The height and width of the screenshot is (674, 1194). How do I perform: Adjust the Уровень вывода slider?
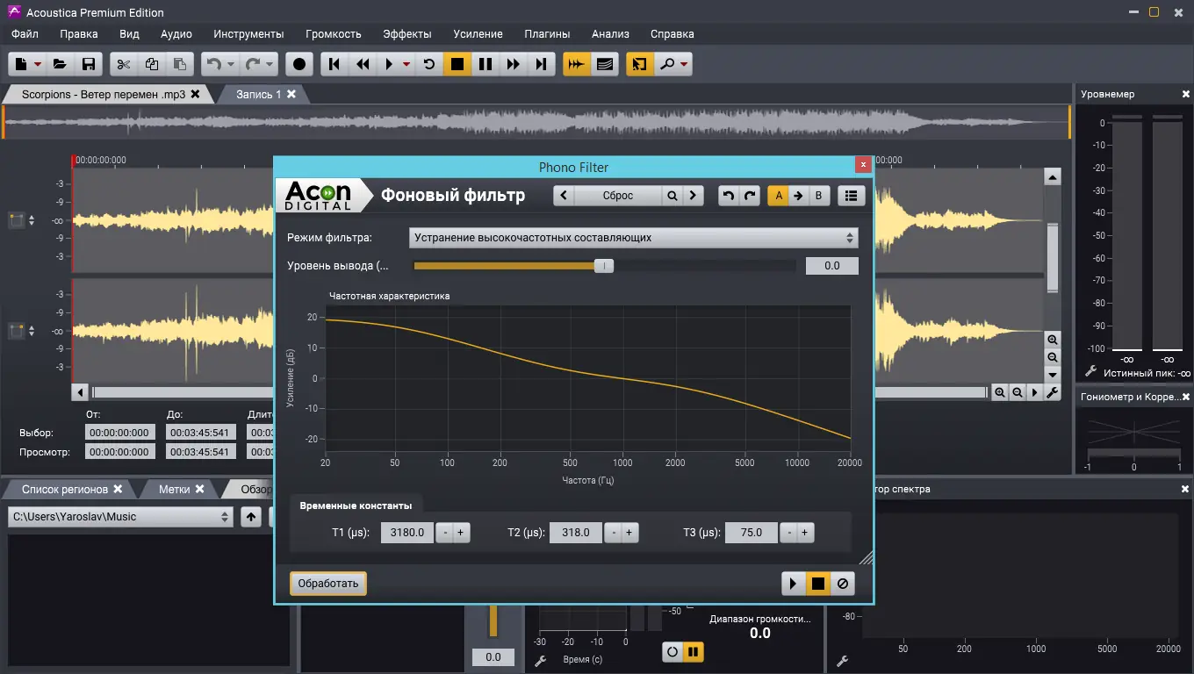click(x=604, y=266)
